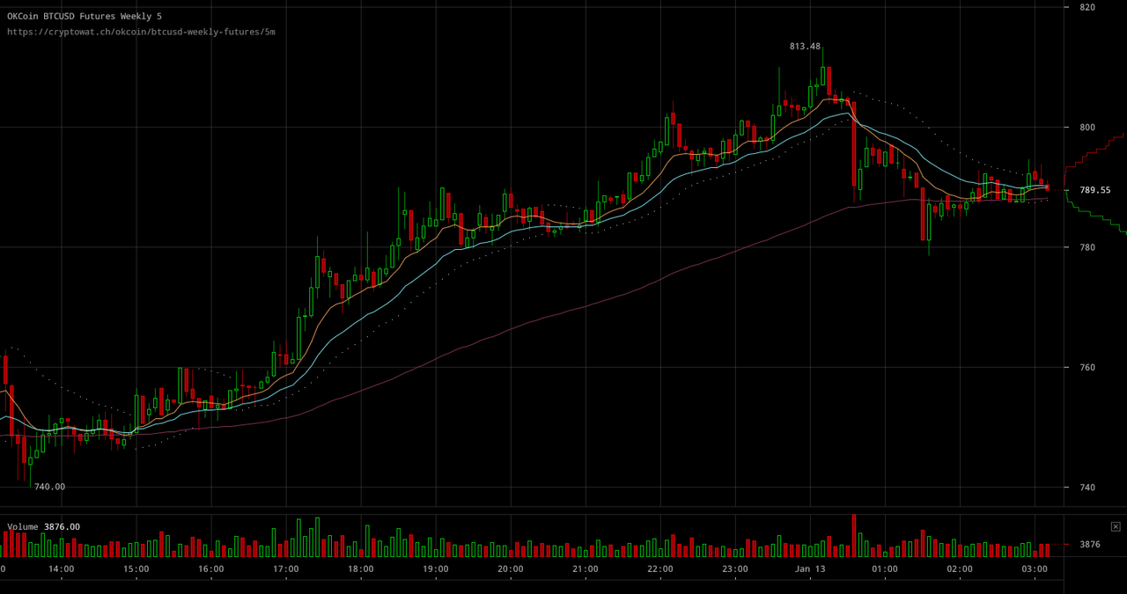Screen dimensions: 1127x594
Task: Click the 16:00 time axis label
Action: 211,568
